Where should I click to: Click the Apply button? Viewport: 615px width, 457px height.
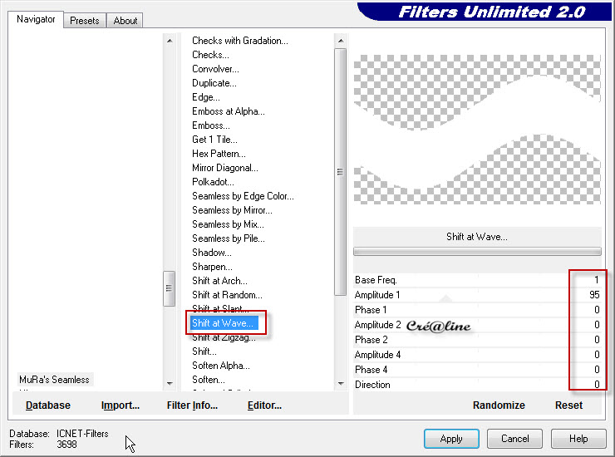[x=451, y=439]
